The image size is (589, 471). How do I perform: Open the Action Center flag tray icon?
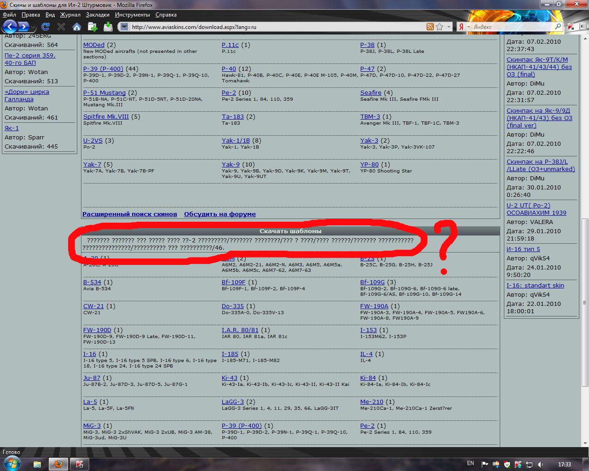coord(485,464)
